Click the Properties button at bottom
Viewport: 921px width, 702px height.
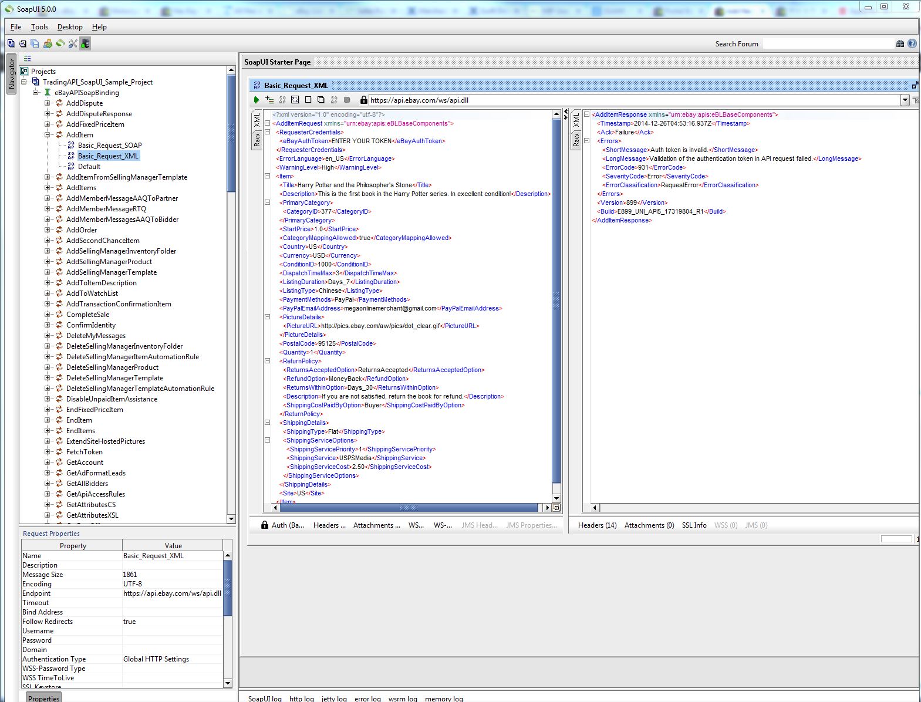43,697
